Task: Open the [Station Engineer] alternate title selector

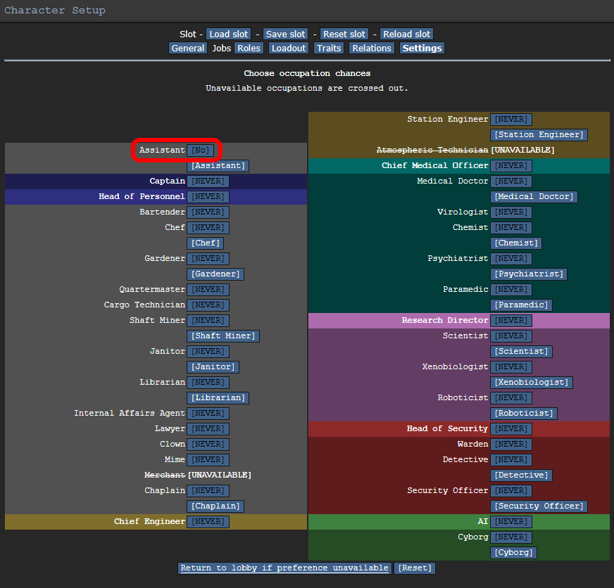Action: (539, 134)
